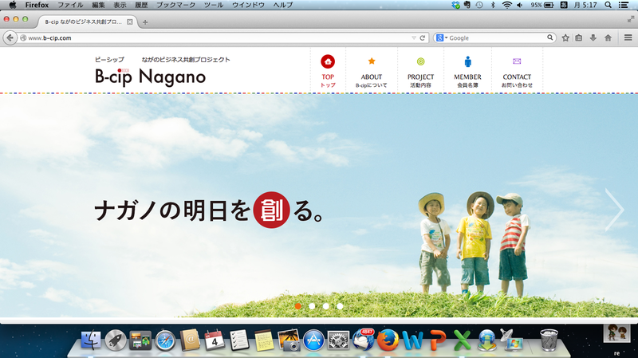Close the B-cip tab
This screenshot has width=638, height=358.
coord(129,22)
